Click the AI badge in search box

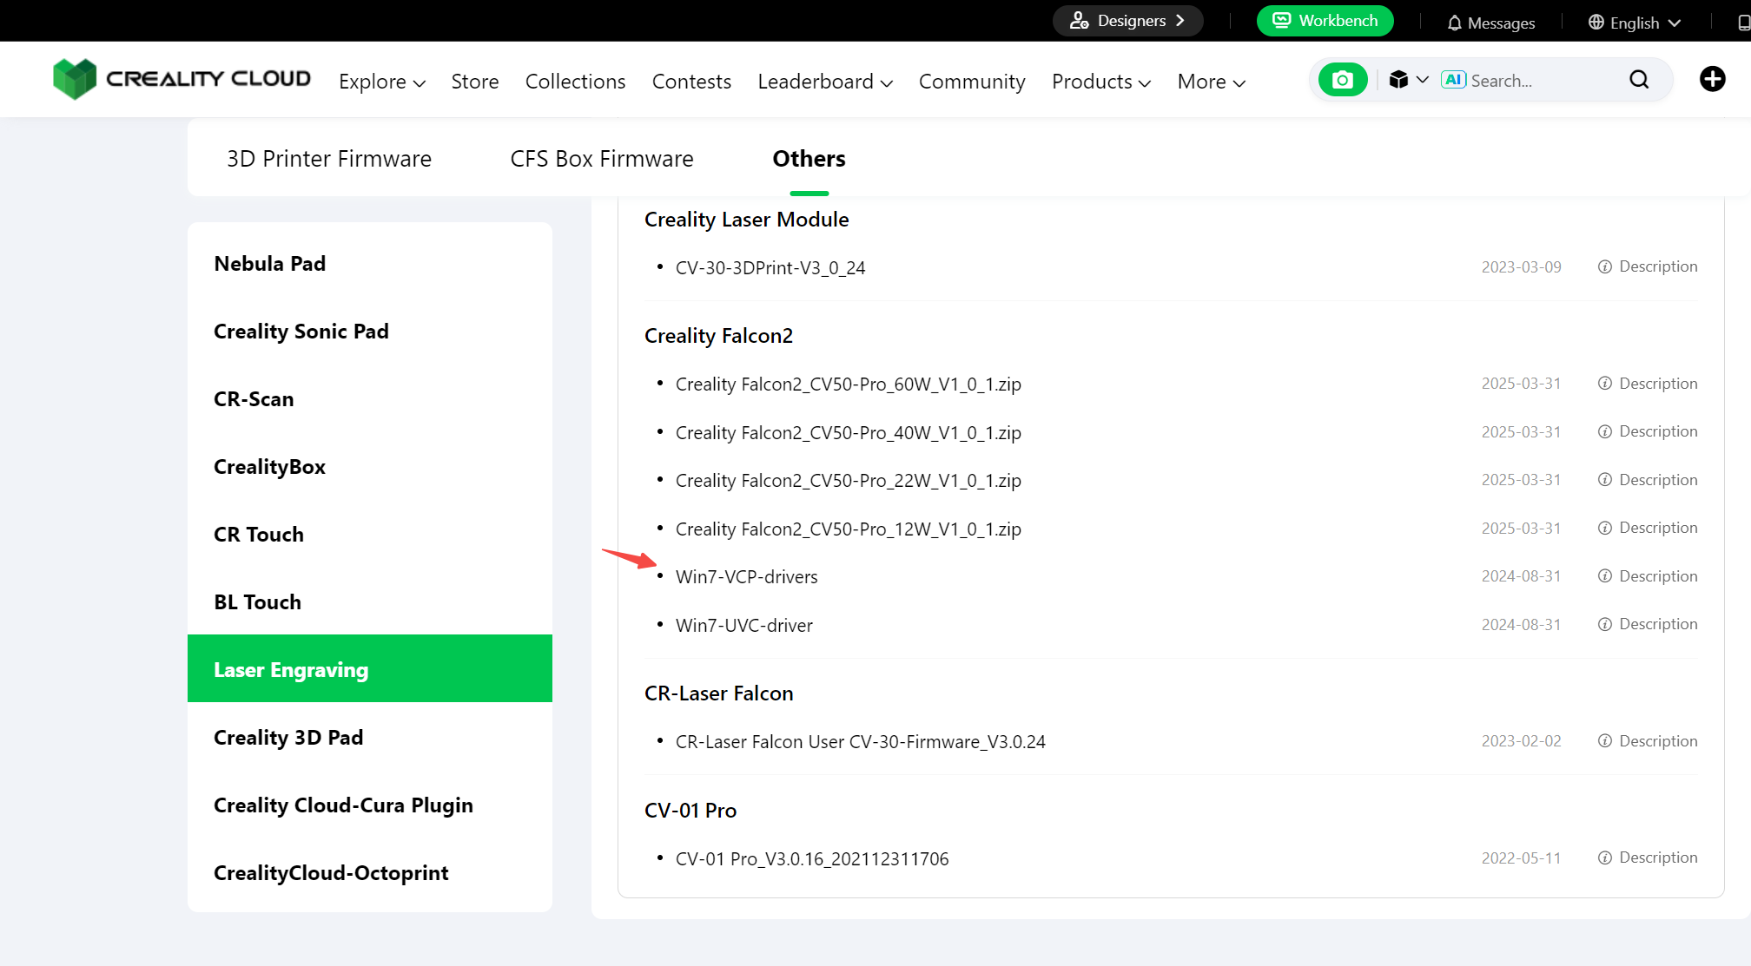click(x=1453, y=80)
